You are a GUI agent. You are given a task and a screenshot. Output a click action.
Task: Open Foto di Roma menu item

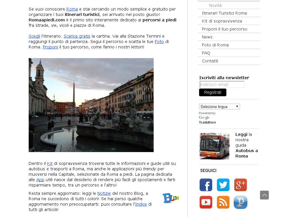[x=229, y=45]
